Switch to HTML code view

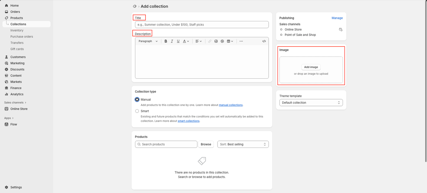[x=264, y=41]
